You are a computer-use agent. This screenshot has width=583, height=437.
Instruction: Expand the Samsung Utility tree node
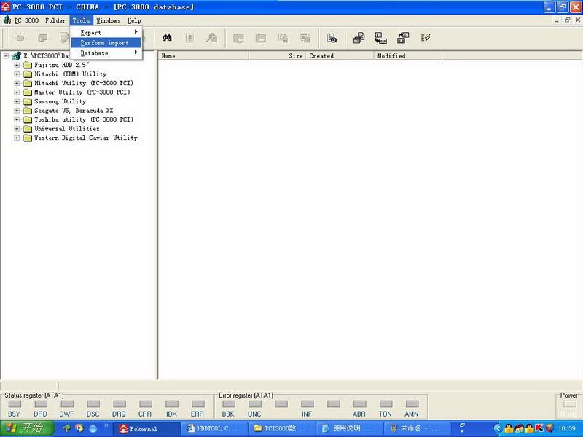coord(17,101)
